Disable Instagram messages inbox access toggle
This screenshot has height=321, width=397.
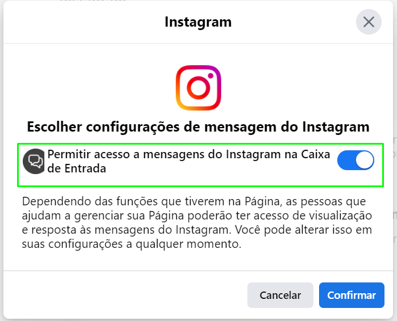(355, 160)
